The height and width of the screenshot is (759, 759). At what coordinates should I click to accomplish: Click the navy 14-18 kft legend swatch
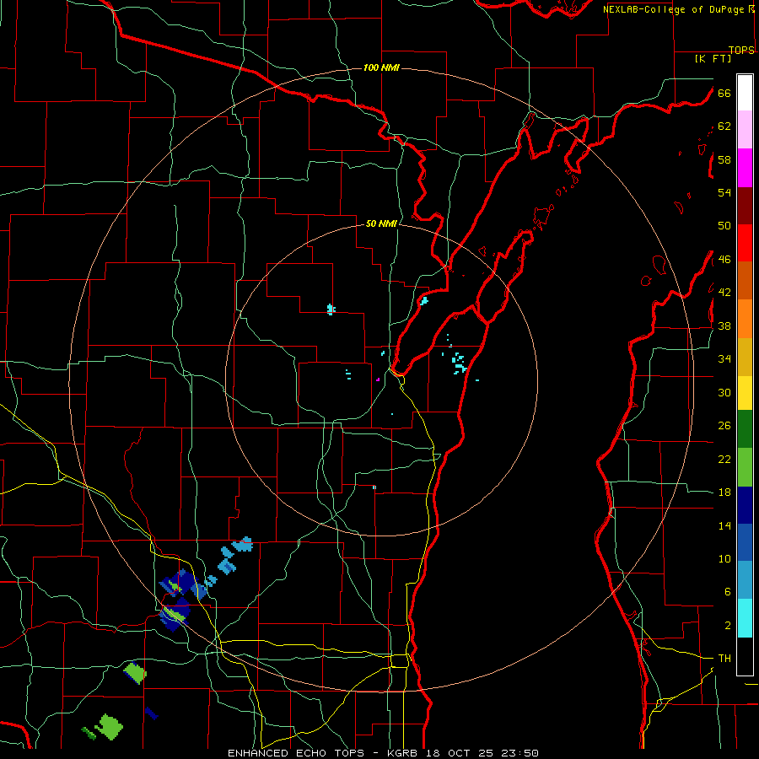click(745, 505)
